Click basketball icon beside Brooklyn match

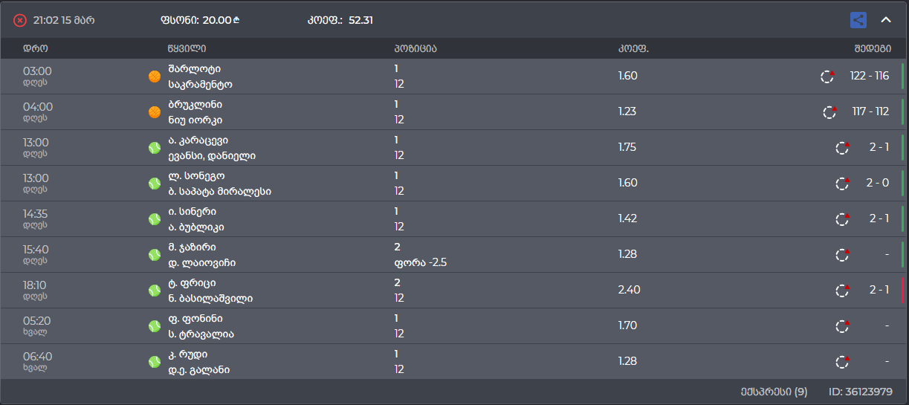tap(155, 112)
